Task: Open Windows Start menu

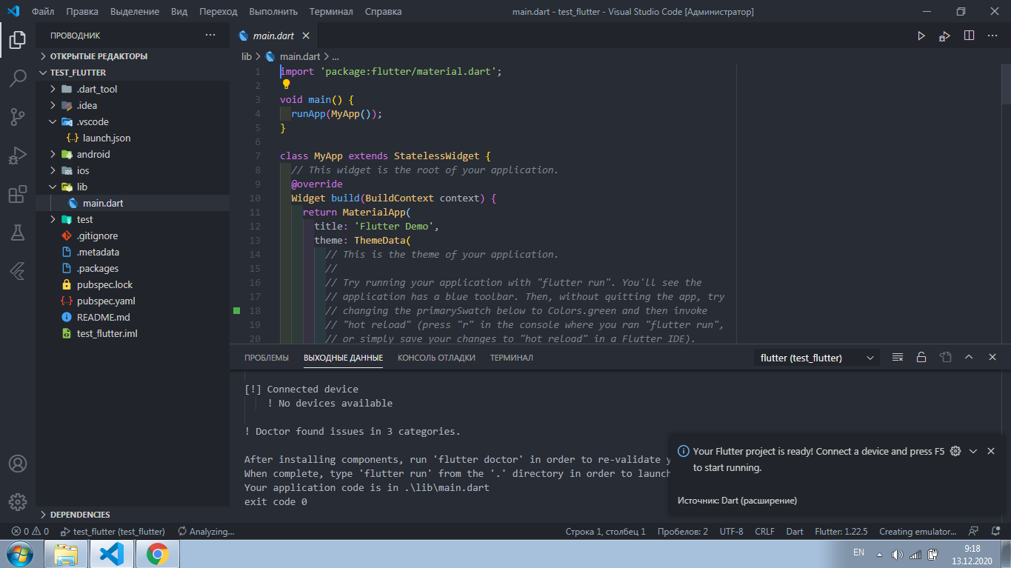Action: pyautogui.click(x=19, y=554)
